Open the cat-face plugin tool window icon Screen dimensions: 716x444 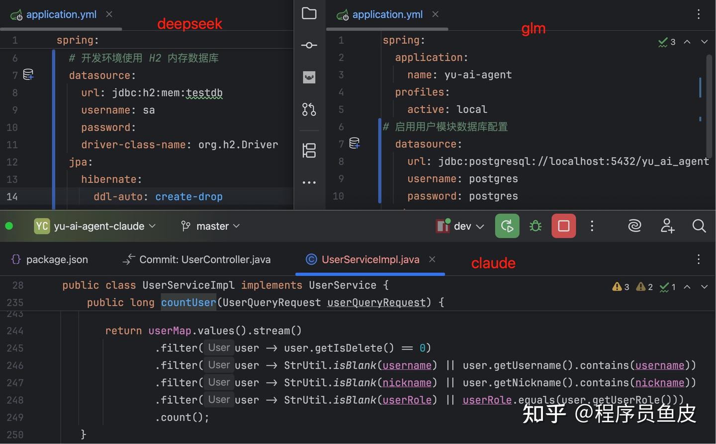point(309,77)
